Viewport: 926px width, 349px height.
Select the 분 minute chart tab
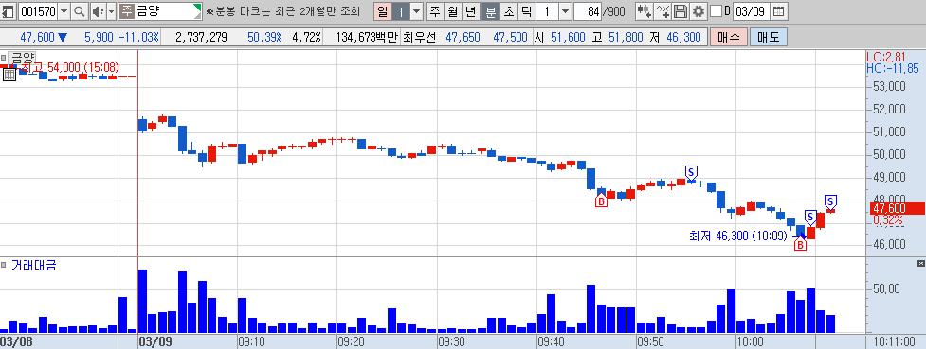tap(490, 10)
